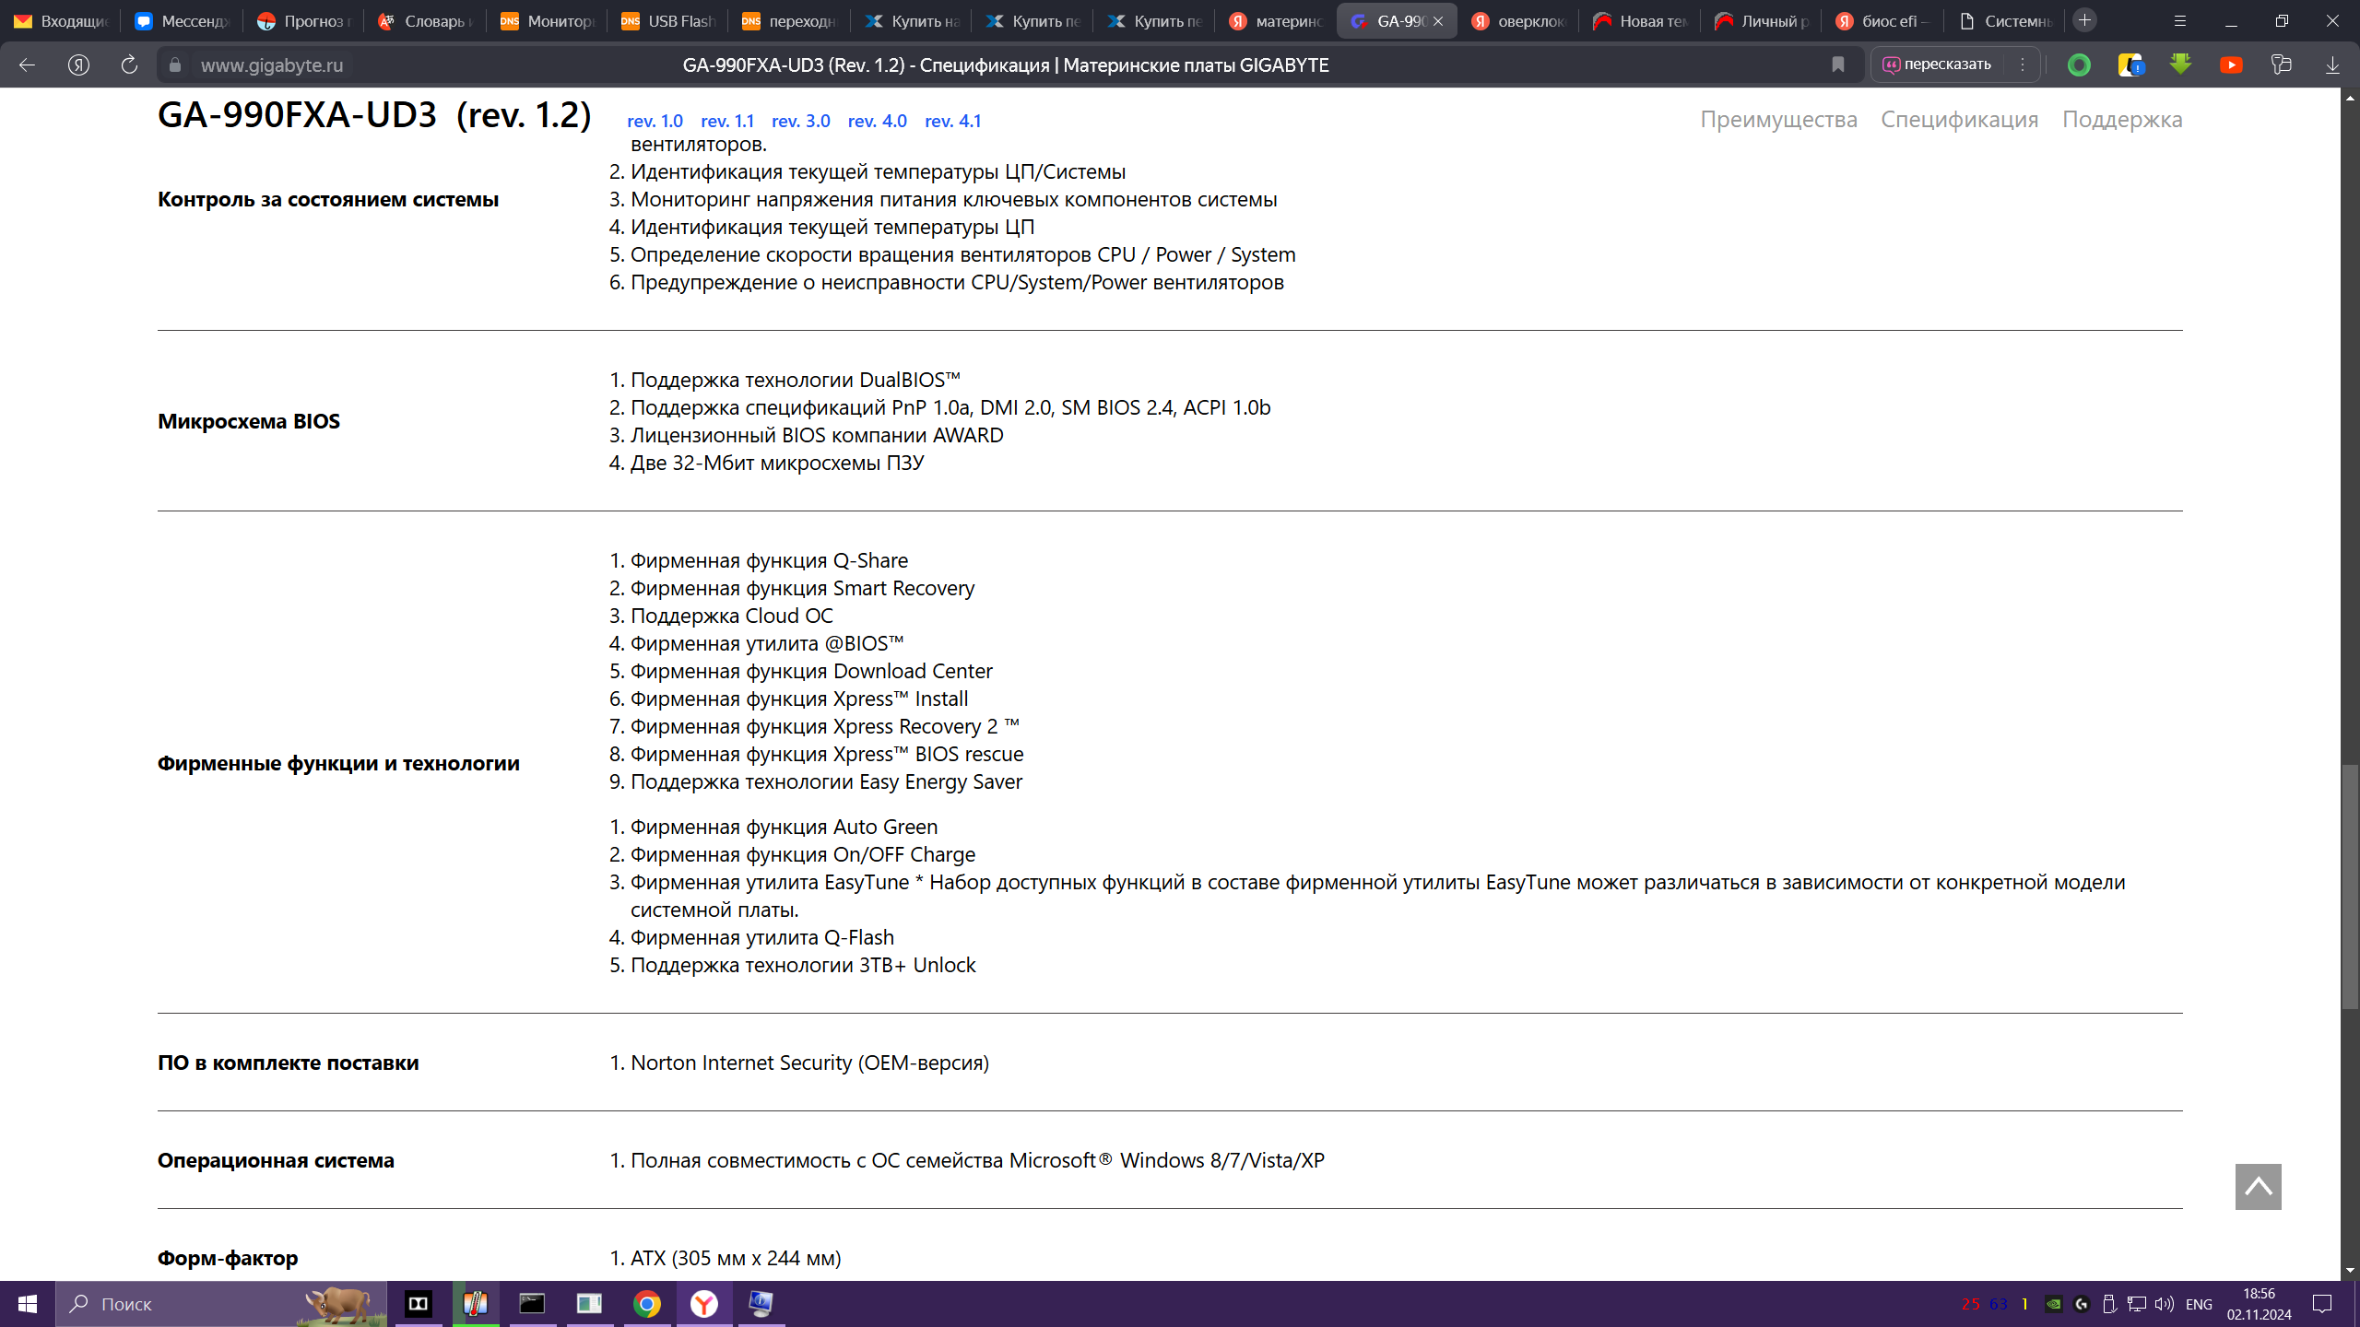The width and height of the screenshot is (2360, 1327).
Task: Click the YouTube extension icon
Action: [2231, 65]
